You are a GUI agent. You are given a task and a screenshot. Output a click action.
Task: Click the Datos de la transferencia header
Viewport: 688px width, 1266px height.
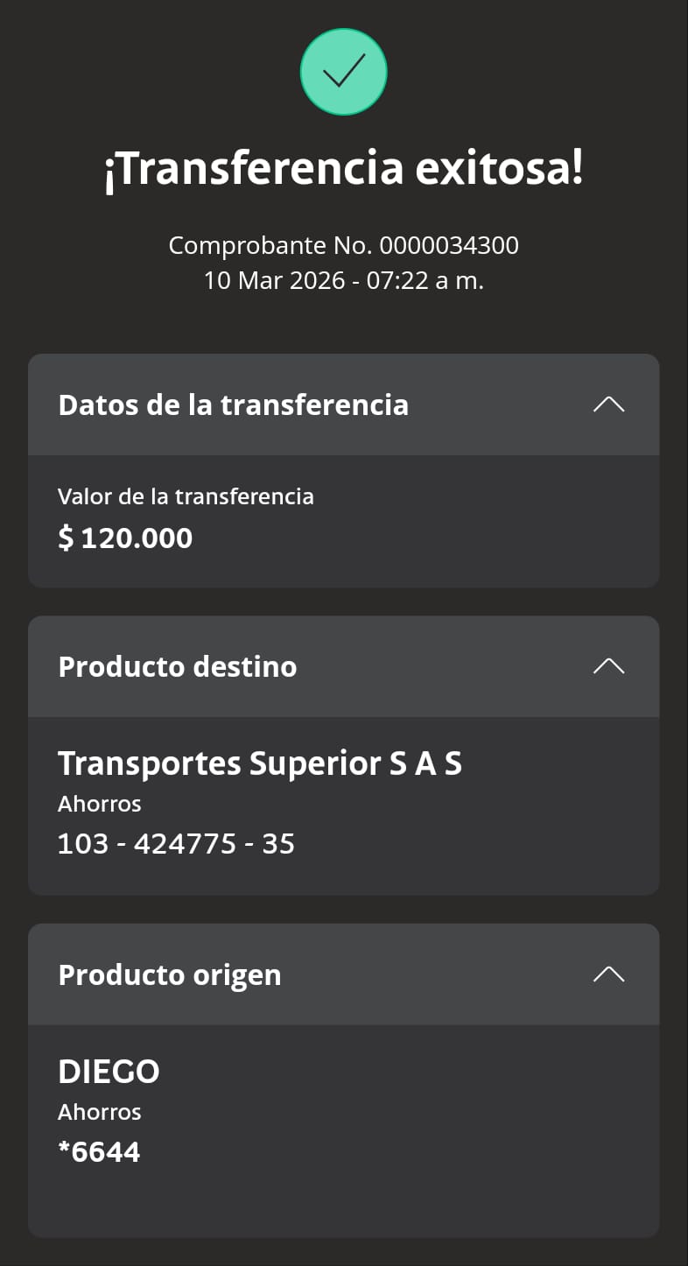pos(233,405)
